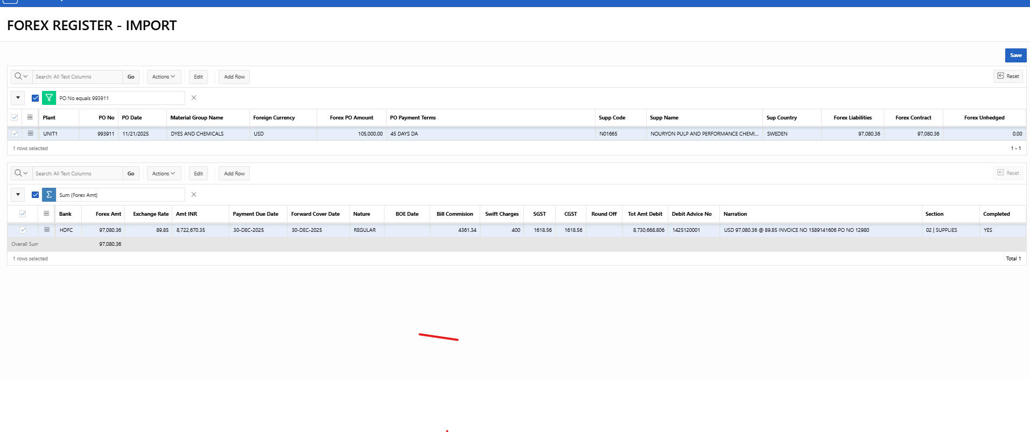The width and height of the screenshot is (1030, 432).
Task: Click the green filter icon for PO No
Action: pos(49,98)
